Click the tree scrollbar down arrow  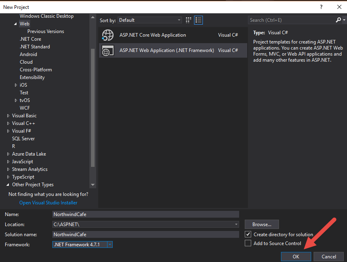[x=93, y=185]
